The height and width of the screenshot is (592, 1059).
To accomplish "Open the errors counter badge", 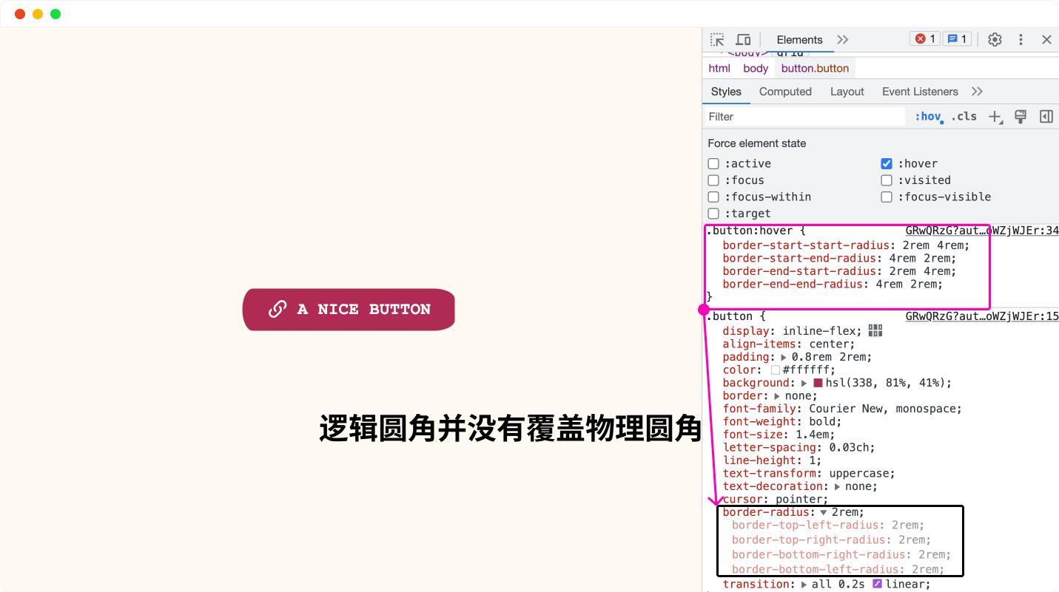I will pos(925,39).
